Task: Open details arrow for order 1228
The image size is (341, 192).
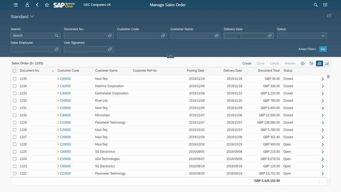Action: click(323, 130)
